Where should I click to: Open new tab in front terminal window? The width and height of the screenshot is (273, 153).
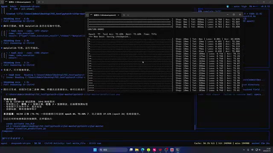(x=124, y=15)
